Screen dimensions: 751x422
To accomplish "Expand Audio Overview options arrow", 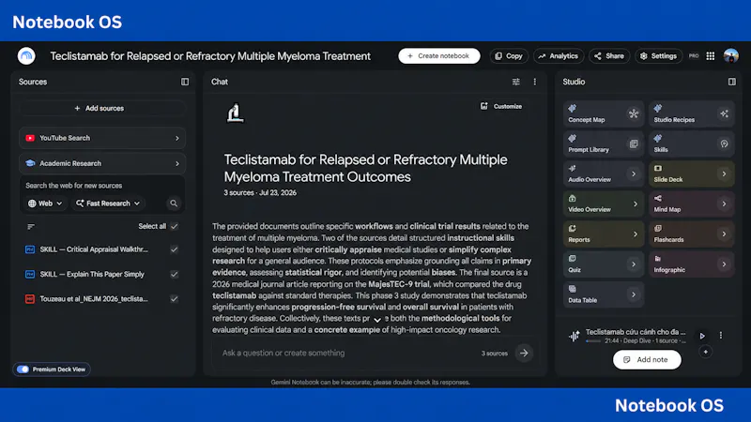I will click(x=634, y=174).
